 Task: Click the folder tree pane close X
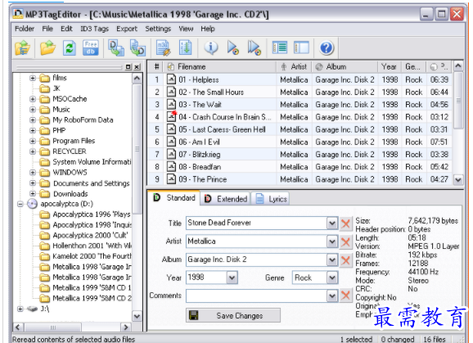(x=137, y=66)
